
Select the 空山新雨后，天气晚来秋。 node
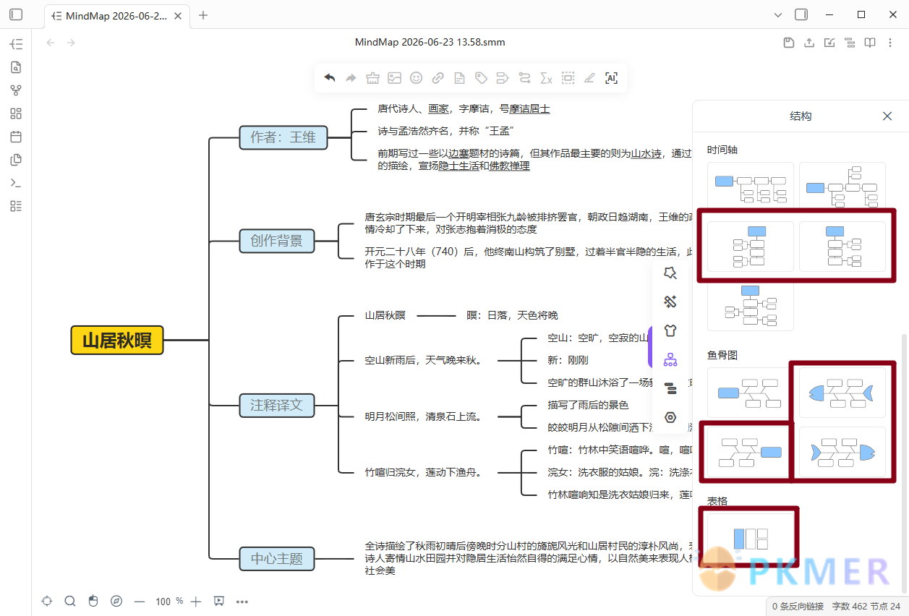point(424,360)
